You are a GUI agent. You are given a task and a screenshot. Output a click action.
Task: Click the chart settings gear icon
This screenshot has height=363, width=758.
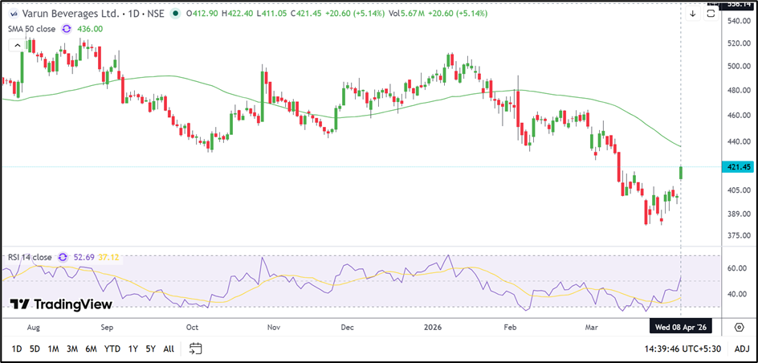coord(739,328)
